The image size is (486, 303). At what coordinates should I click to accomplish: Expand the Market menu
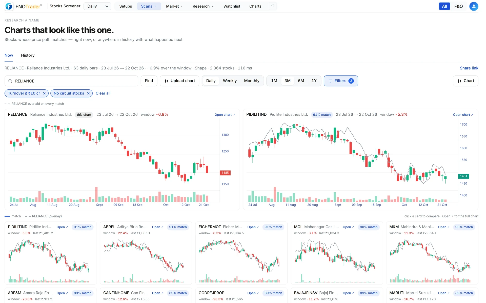pos(174,6)
